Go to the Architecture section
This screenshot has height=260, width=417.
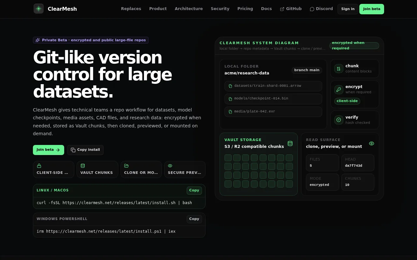(x=189, y=9)
